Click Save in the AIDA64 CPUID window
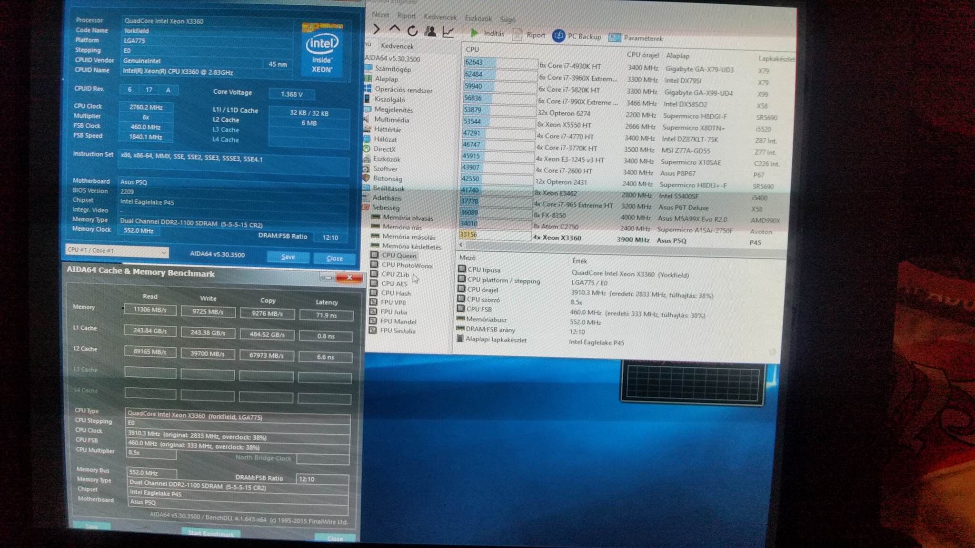 pyautogui.click(x=288, y=257)
